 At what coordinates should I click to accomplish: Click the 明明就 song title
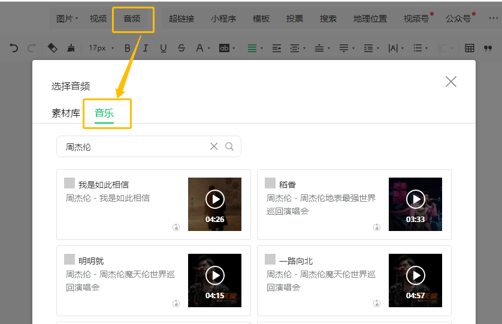click(x=91, y=261)
